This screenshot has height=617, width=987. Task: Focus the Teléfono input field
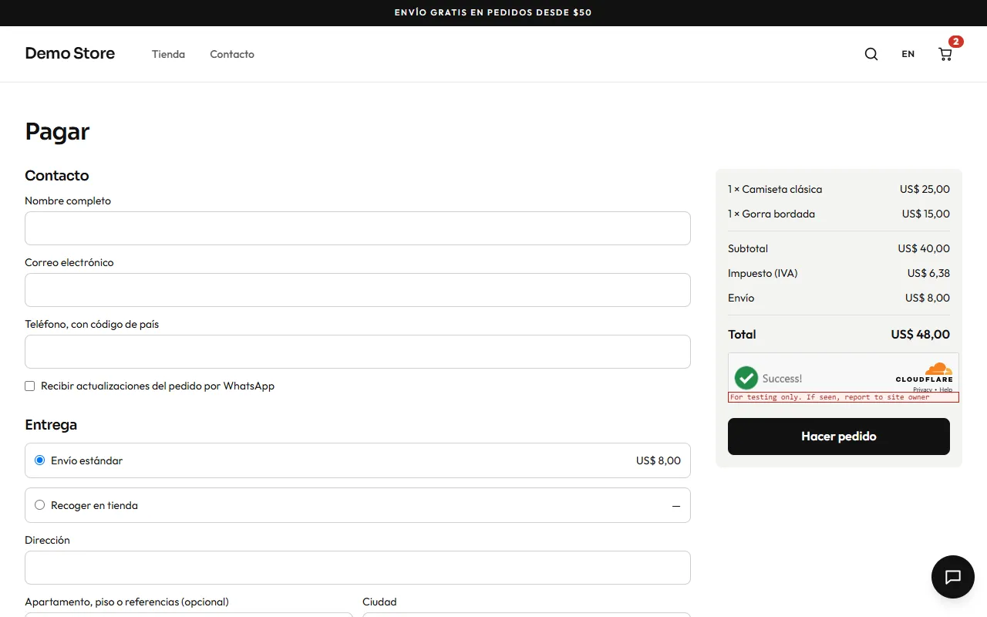[x=358, y=352]
